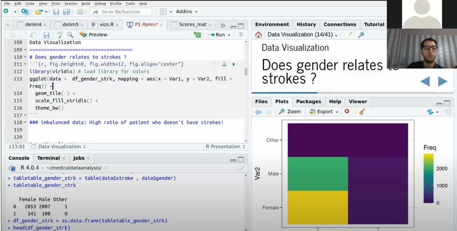This screenshot has height=231, width=457.
Task: Switch to the Packages tab
Action: pos(309,101)
